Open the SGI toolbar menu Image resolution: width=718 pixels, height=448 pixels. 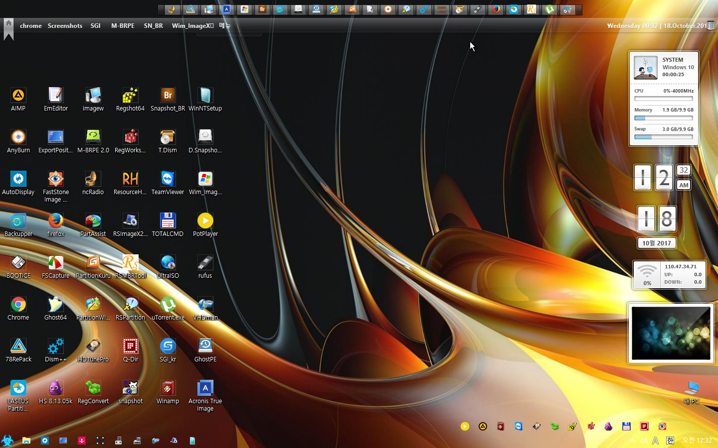pos(96,26)
